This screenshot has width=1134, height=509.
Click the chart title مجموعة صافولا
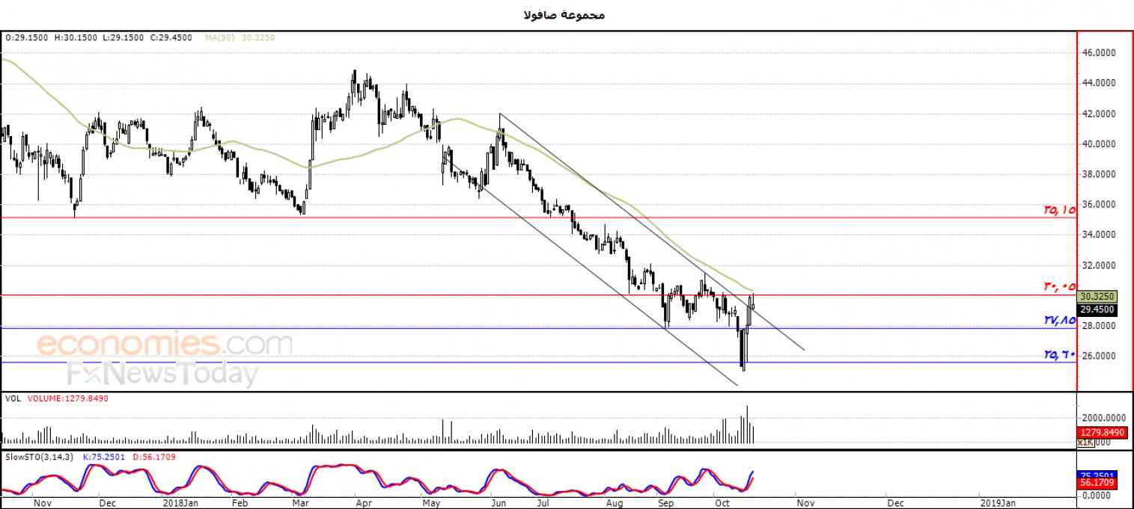point(564,15)
